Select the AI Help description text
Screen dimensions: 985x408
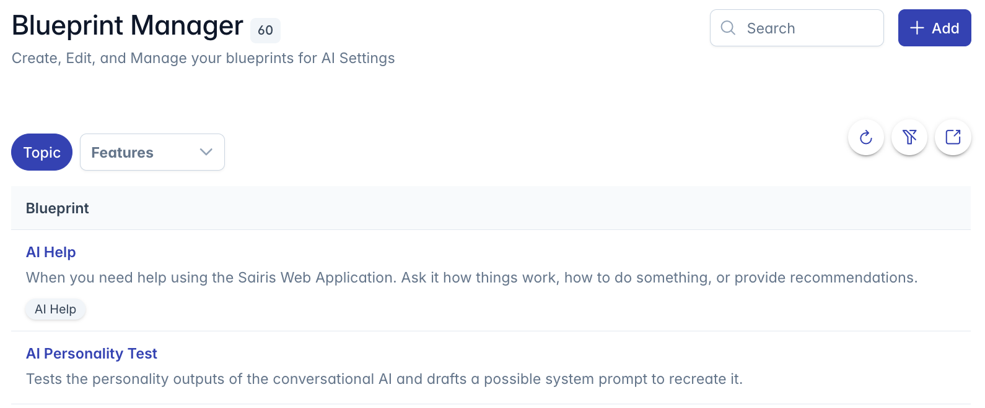pyautogui.click(x=471, y=278)
